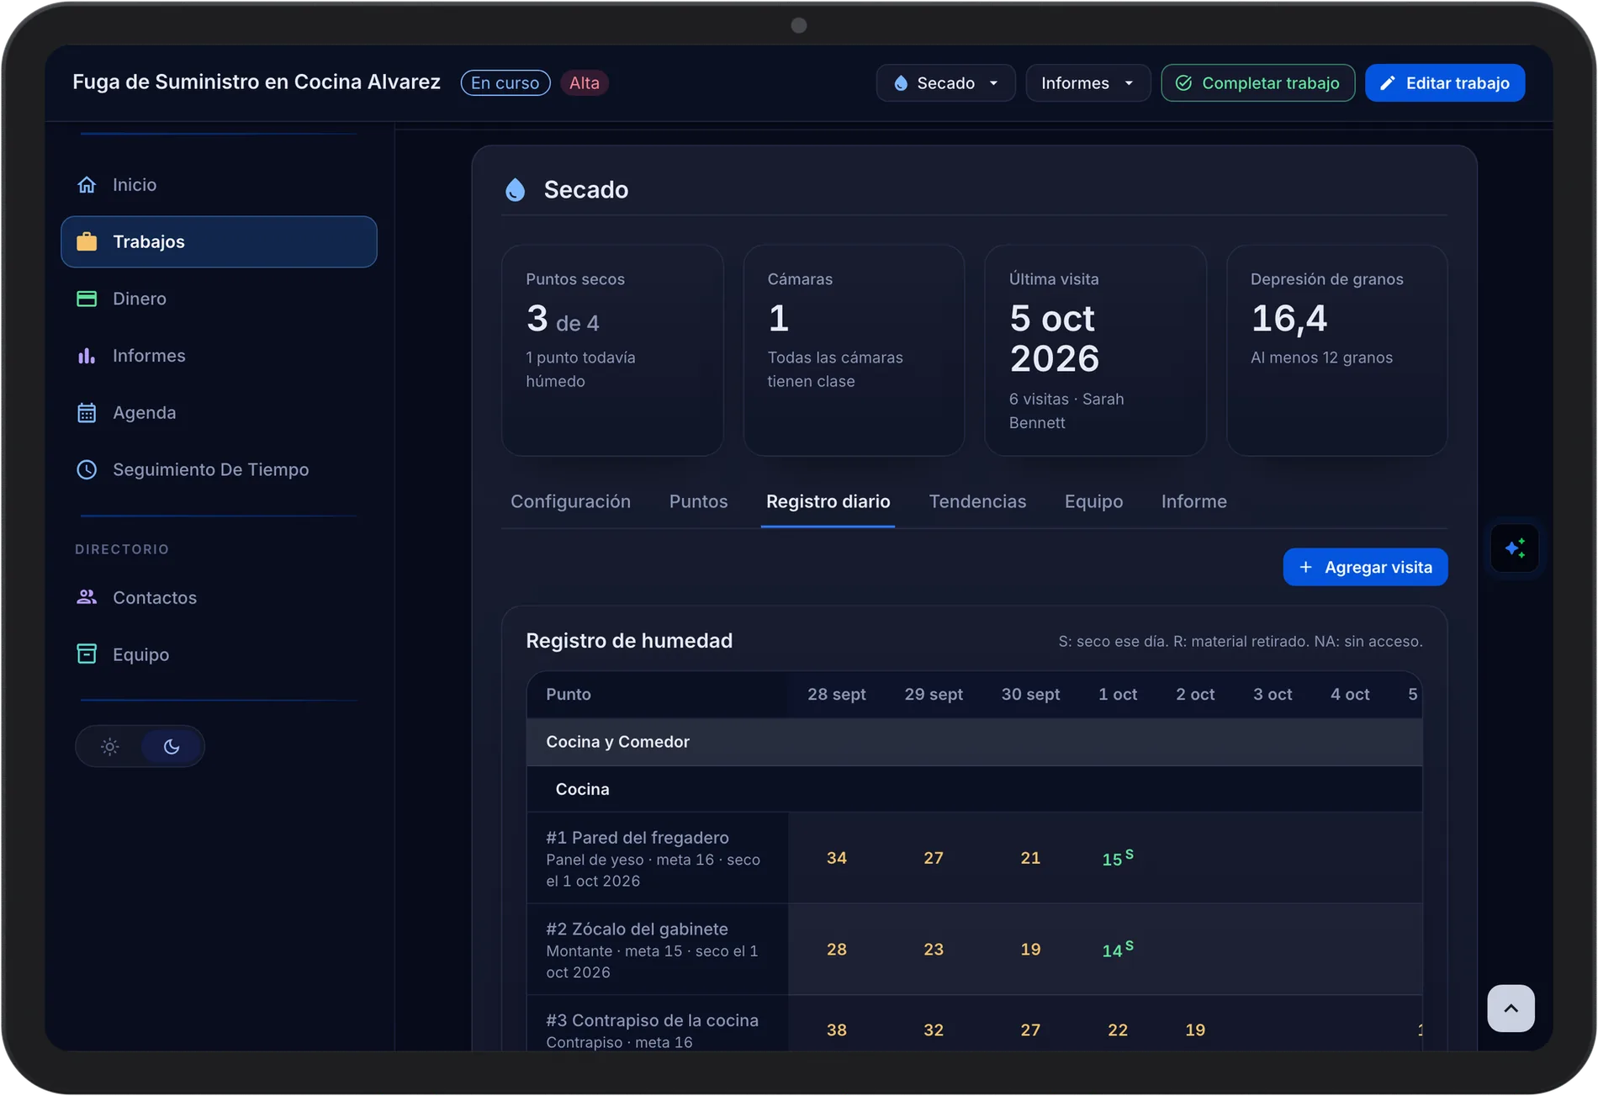Screen dimensions: 1598x1096
Task: Click the Completar trabajo button
Action: [x=1257, y=83]
